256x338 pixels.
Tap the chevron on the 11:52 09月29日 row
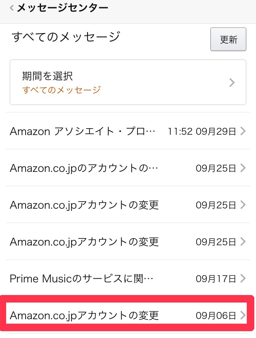243,131
